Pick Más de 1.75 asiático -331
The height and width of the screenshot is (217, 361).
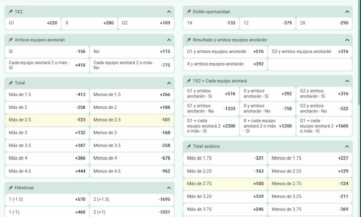tap(225, 158)
